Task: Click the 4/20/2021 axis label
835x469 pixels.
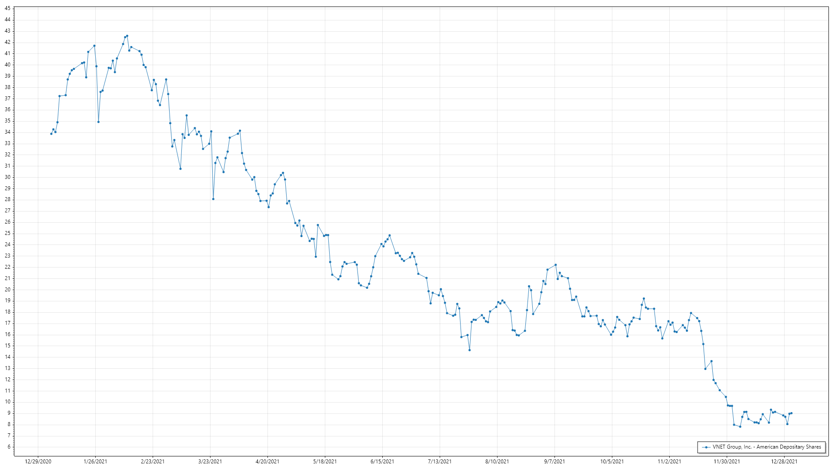Action: point(267,462)
